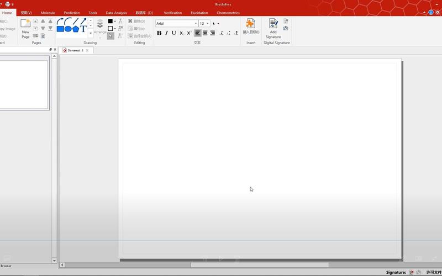Pick the white outline color swatch
442x276 pixels.
(110, 29)
